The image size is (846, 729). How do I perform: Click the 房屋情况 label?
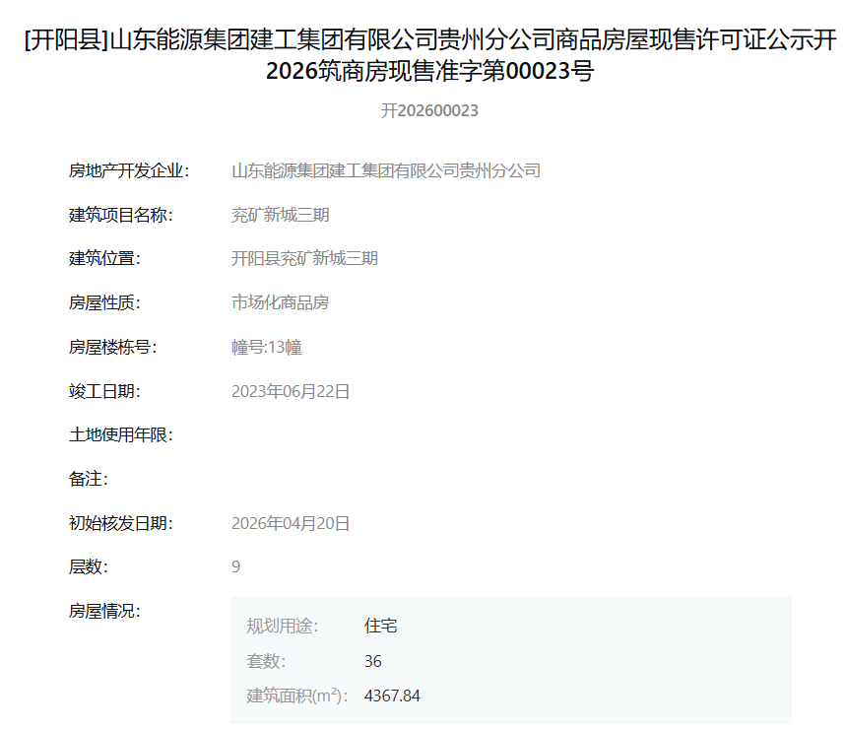pyautogui.click(x=104, y=611)
